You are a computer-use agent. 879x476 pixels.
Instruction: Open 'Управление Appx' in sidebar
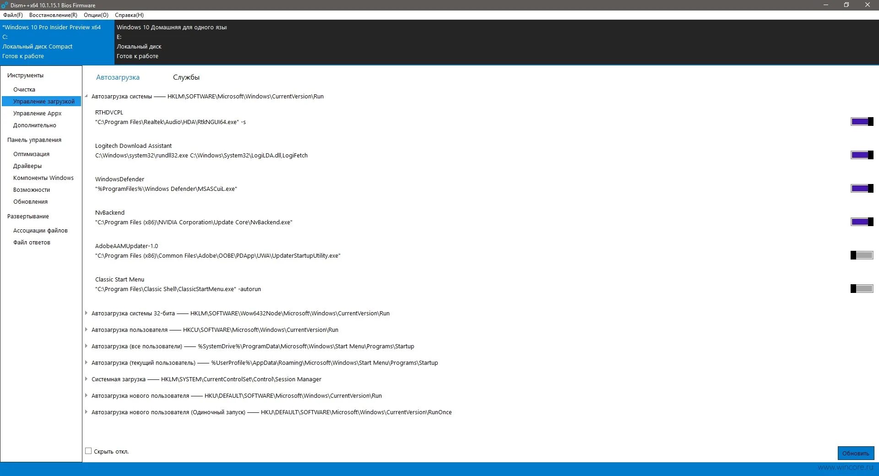click(x=37, y=114)
